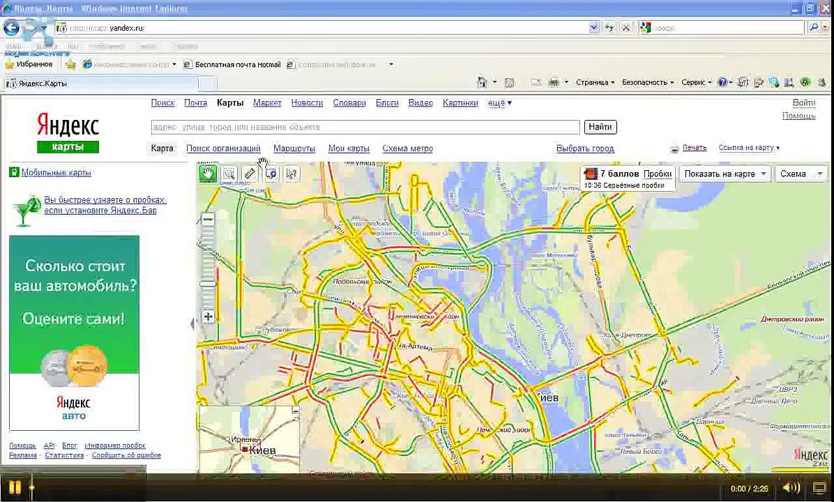Image resolution: width=834 pixels, height=502 pixels.
Task: Click the add to favorites star icon
Action: (70, 64)
